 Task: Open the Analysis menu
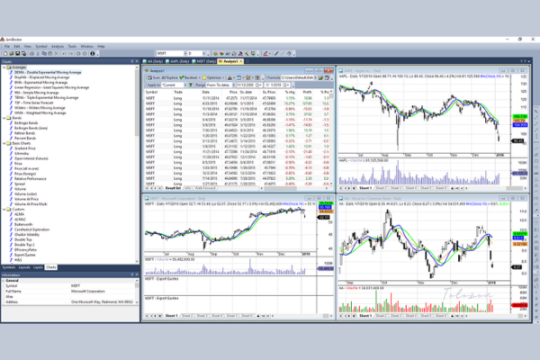[x=58, y=44]
